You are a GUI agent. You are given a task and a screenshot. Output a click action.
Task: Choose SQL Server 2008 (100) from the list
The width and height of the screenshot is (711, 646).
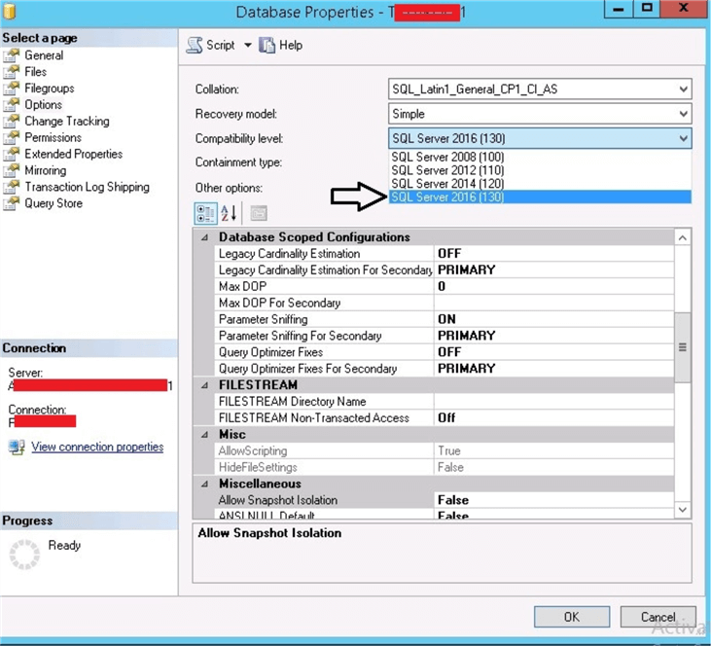click(x=447, y=157)
